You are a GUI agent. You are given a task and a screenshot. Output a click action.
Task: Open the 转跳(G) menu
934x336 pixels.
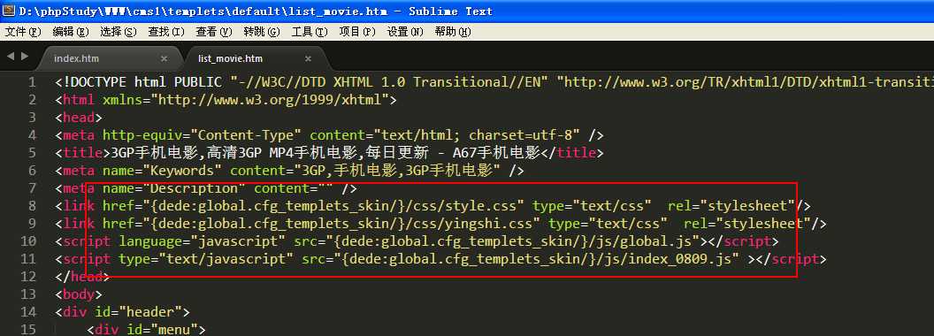pyautogui.click(x=262, y=32)
